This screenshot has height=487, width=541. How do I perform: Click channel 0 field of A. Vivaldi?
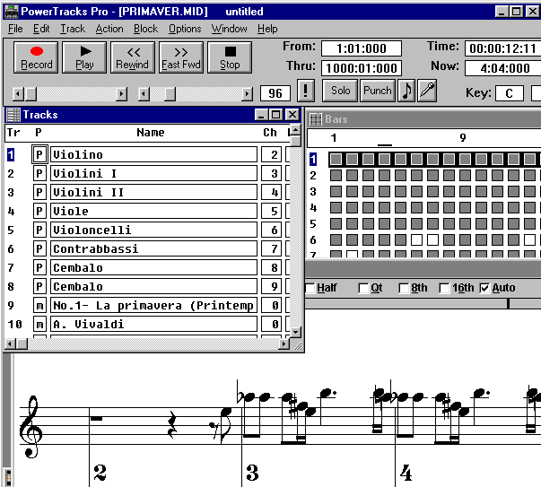point(271,324)
